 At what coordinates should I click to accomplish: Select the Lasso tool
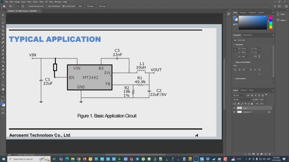[x=3, y=23]
